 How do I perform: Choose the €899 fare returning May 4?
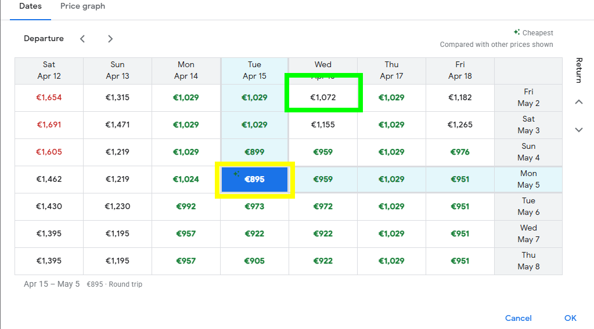(x=254, y=152)
